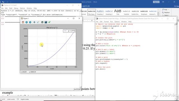
Task: Apply the Intense Emphasis style in Word
Action: (x=153, y=12)
